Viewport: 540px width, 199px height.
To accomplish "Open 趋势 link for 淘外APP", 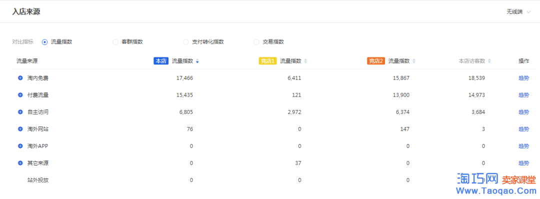I will (x=524, y=146).
